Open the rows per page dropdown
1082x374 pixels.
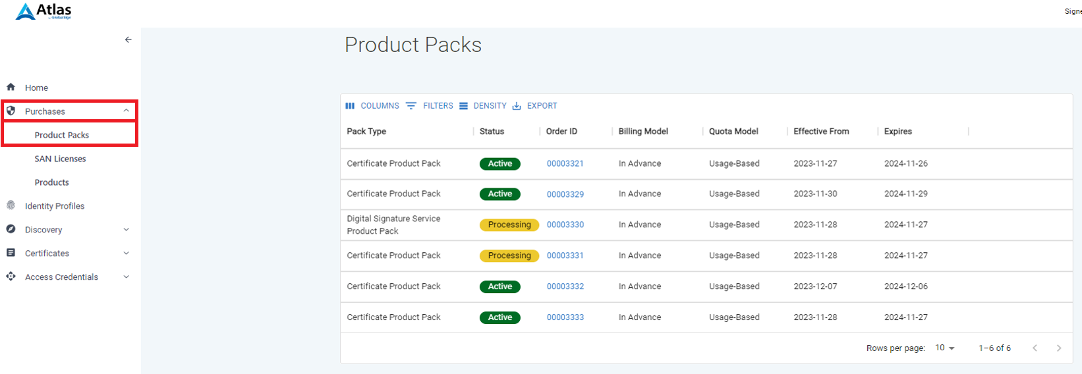(x=945, y=348)
